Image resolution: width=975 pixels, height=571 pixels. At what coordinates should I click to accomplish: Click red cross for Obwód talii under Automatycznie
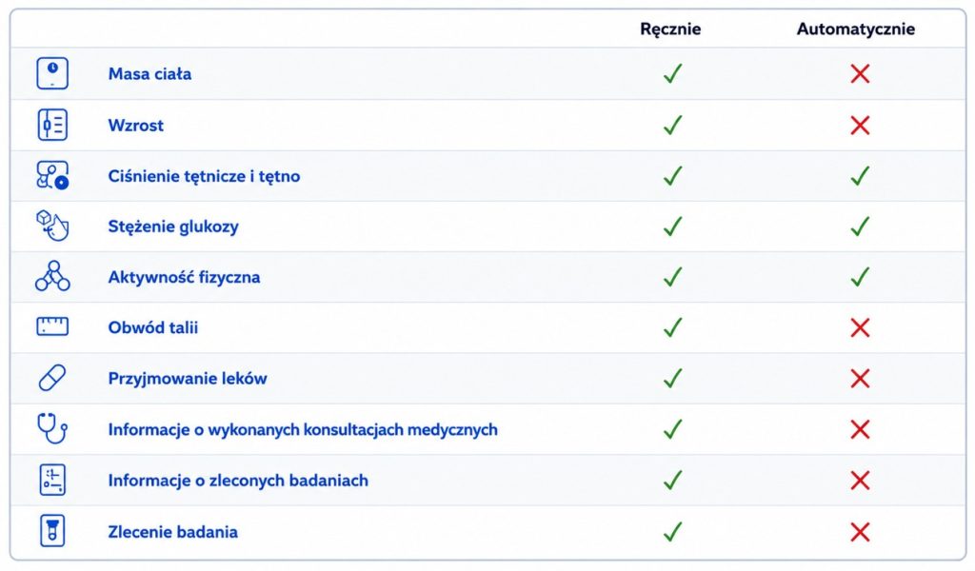click(x=860, y=327)
